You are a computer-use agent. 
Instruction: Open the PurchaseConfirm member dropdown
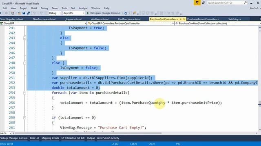tap(218, 24)
